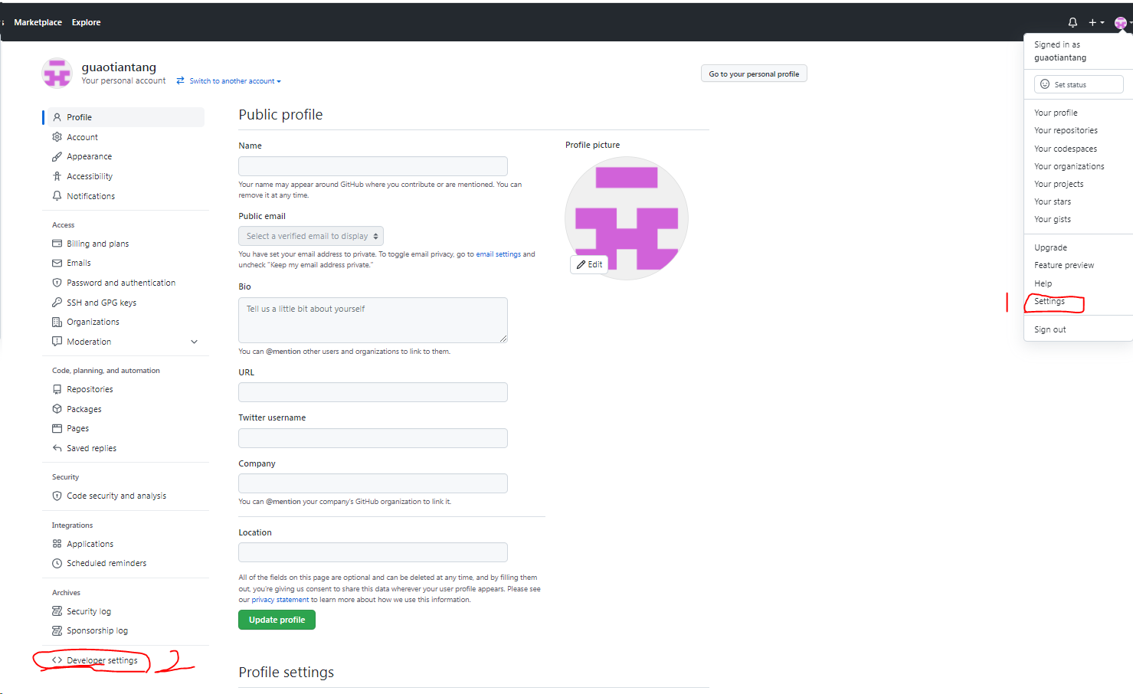Screen dimensions: 1133x694
Task: Click the SSH and GPG keys icon
Action: click(57, 303)
